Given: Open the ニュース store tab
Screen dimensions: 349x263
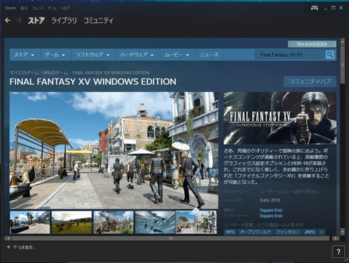Looking at the screenshot, I should tap(209, 55).
